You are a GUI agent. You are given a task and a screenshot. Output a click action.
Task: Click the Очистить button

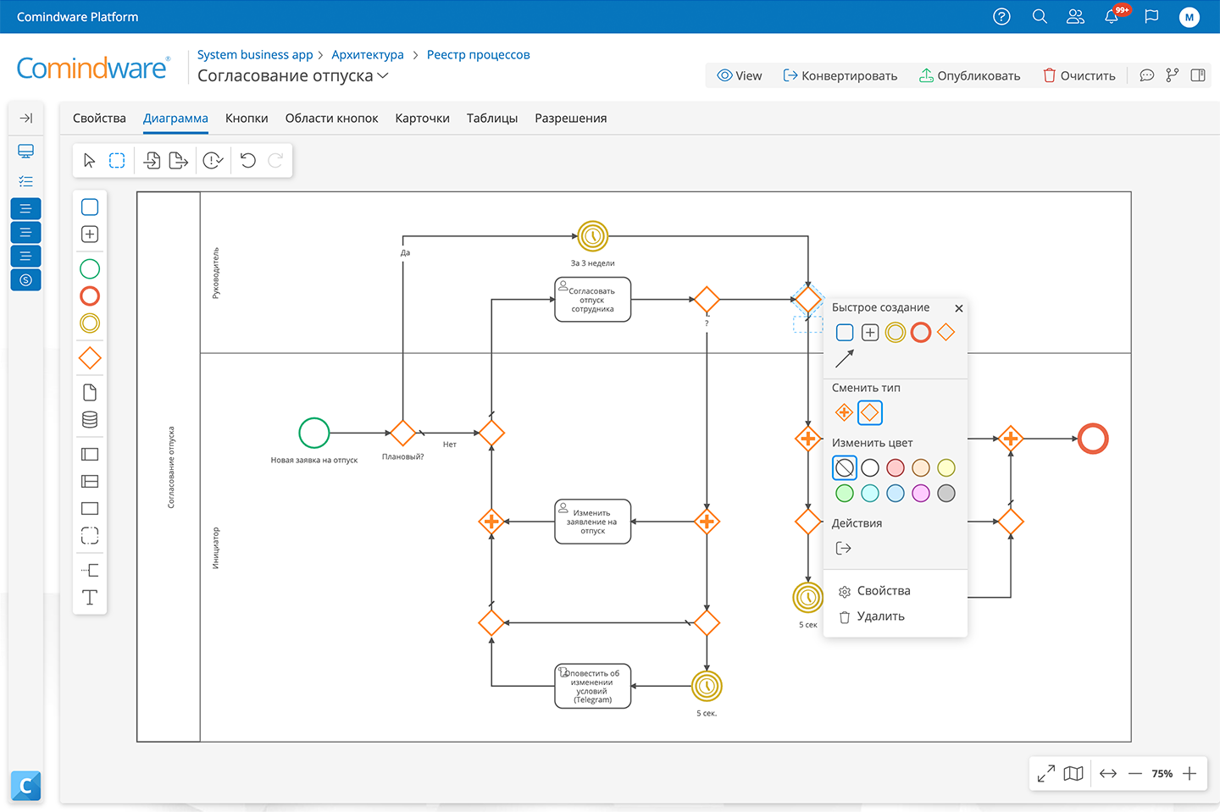(x=1079, y=75)
